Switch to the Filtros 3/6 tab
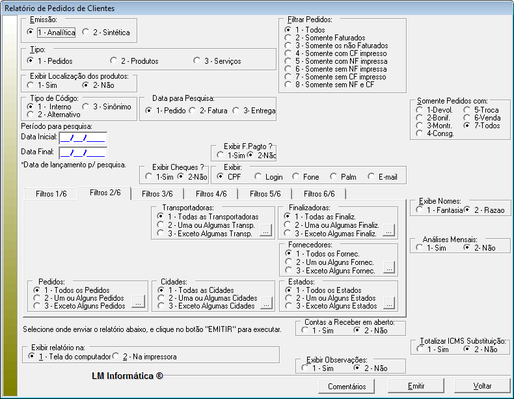The image size is (514, 399). [157, 194]
